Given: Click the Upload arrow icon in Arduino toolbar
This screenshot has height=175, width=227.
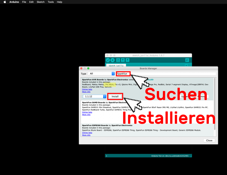Looking at the screenshot, I should [x=112, y=60].
